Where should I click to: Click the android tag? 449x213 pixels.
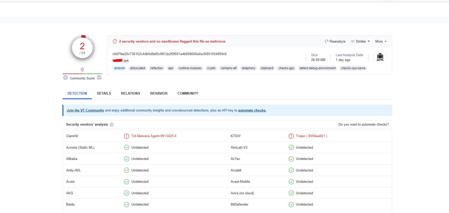119,68
